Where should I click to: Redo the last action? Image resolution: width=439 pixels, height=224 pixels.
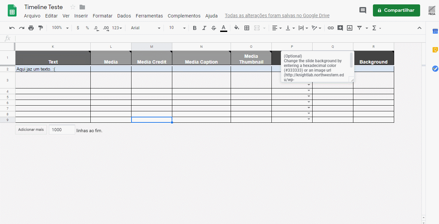click(22, 28)
